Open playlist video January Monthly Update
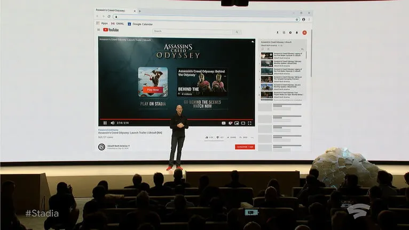Image resolution: width=409 pixels, height=230 pixels. (x=282, y=87)
